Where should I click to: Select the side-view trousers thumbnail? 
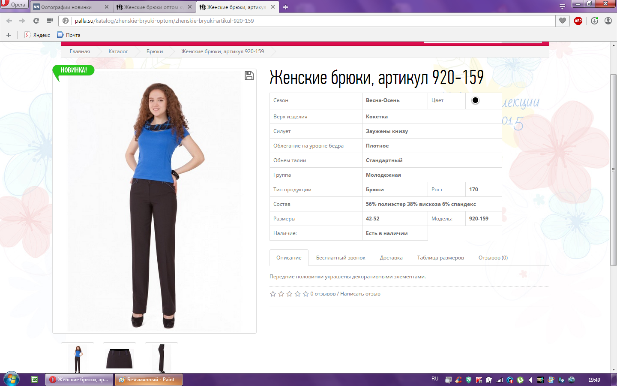click(162, 358)
